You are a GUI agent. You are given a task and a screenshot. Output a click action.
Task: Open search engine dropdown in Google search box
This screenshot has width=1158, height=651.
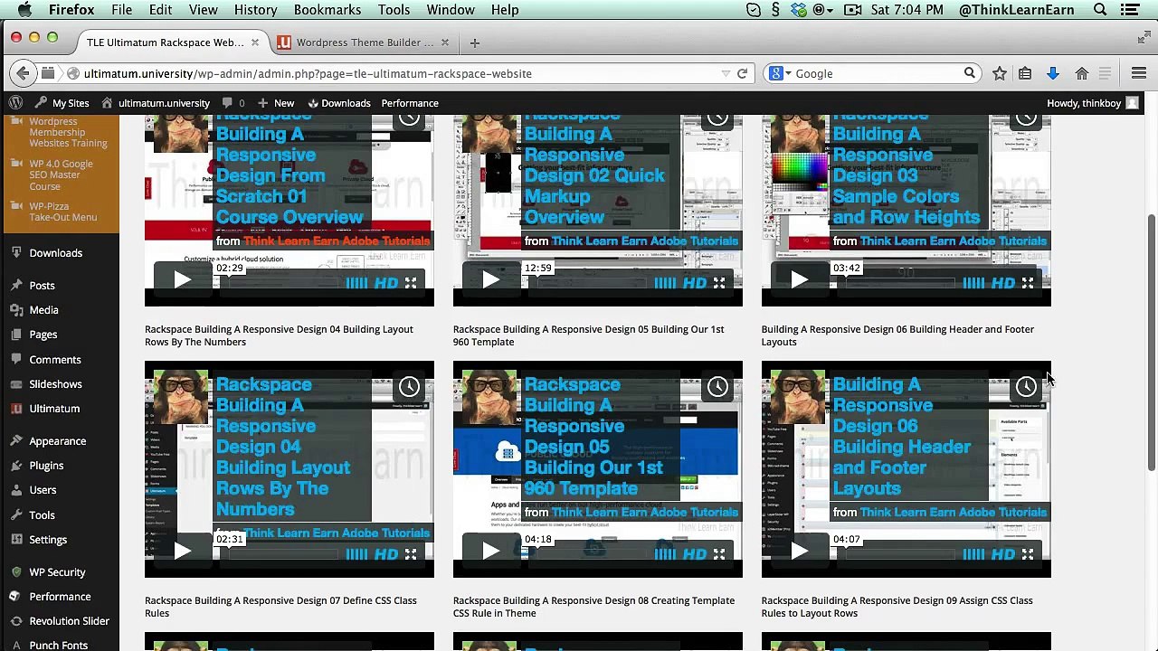(x=780, y=73)
